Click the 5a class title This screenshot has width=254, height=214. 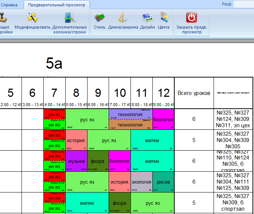[54, 64]
